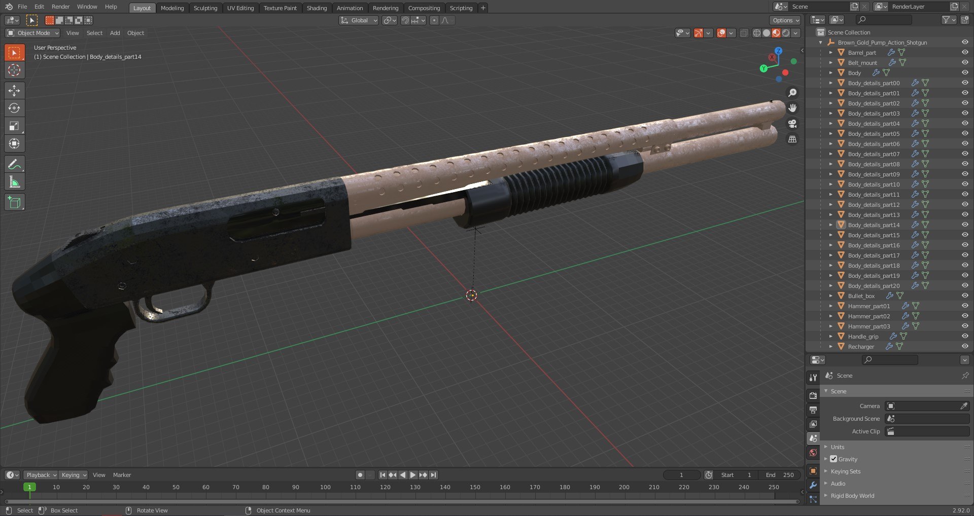Hide Barrel_part in the outliner
Image resolution: width=974 pixels, height=516 pixels.
(965, 52)
